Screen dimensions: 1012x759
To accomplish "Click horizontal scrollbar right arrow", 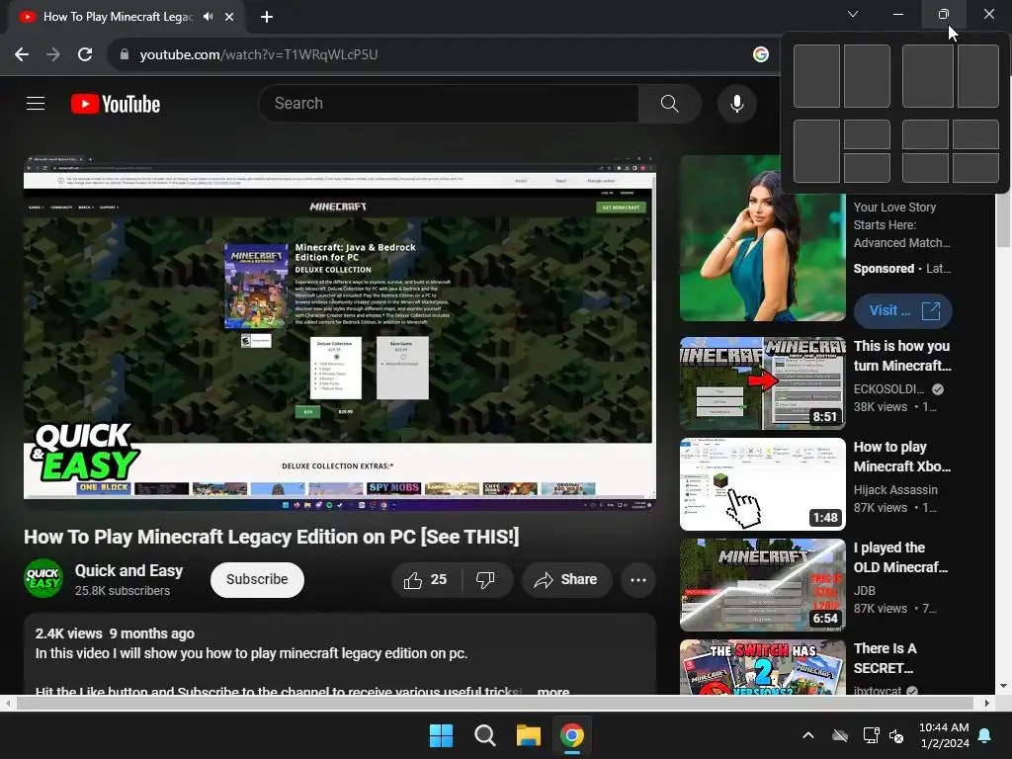I will coord(987,703).
